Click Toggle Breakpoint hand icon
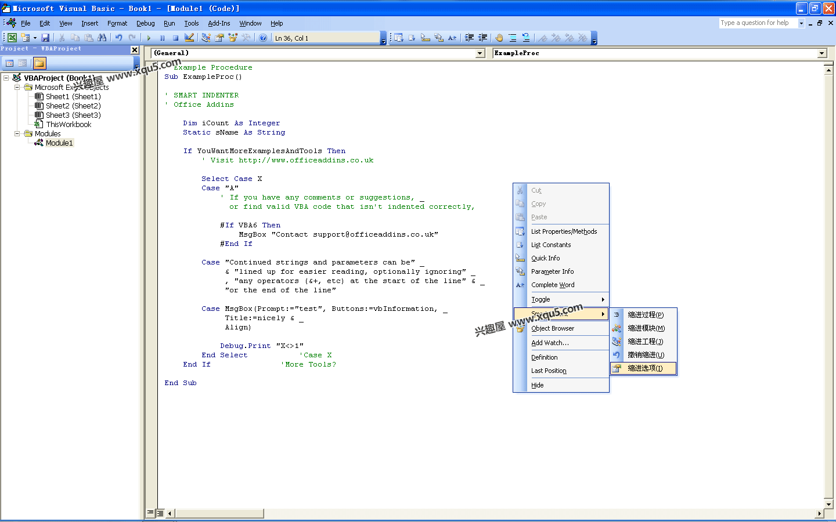The height and width of the screenshot is (522, 836). coord(499,38)
